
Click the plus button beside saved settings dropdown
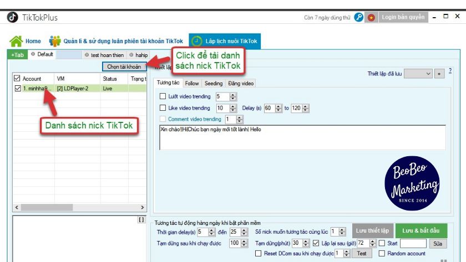point(439,74)
